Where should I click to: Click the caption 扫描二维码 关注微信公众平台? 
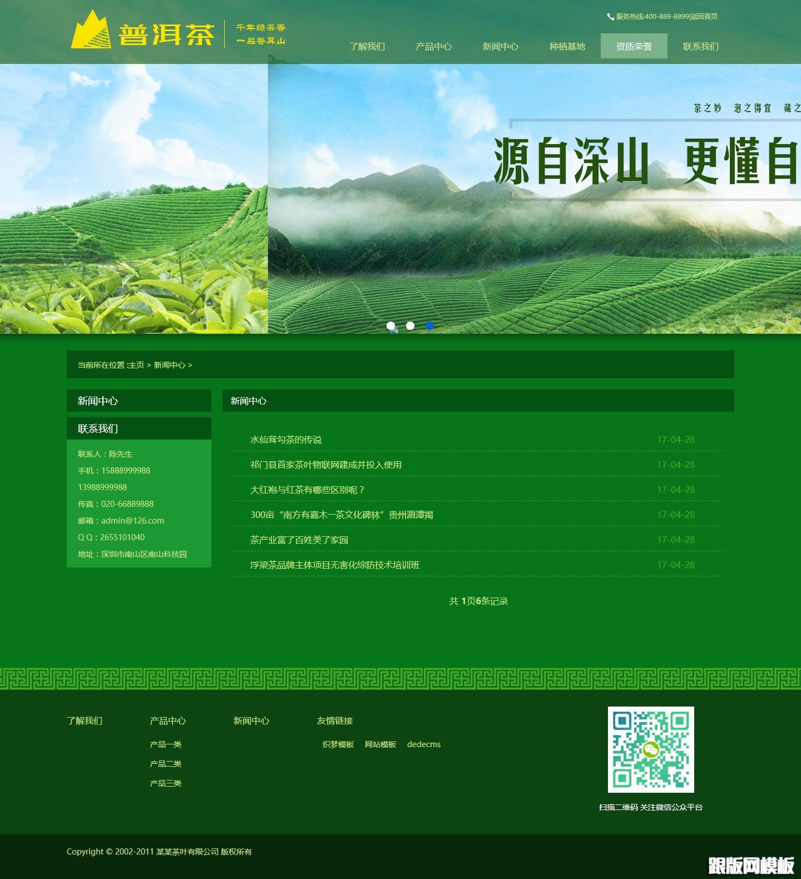coord(651,807)
